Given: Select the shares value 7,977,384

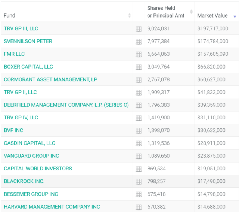Looking at the screenshot, I should (158, 41).
